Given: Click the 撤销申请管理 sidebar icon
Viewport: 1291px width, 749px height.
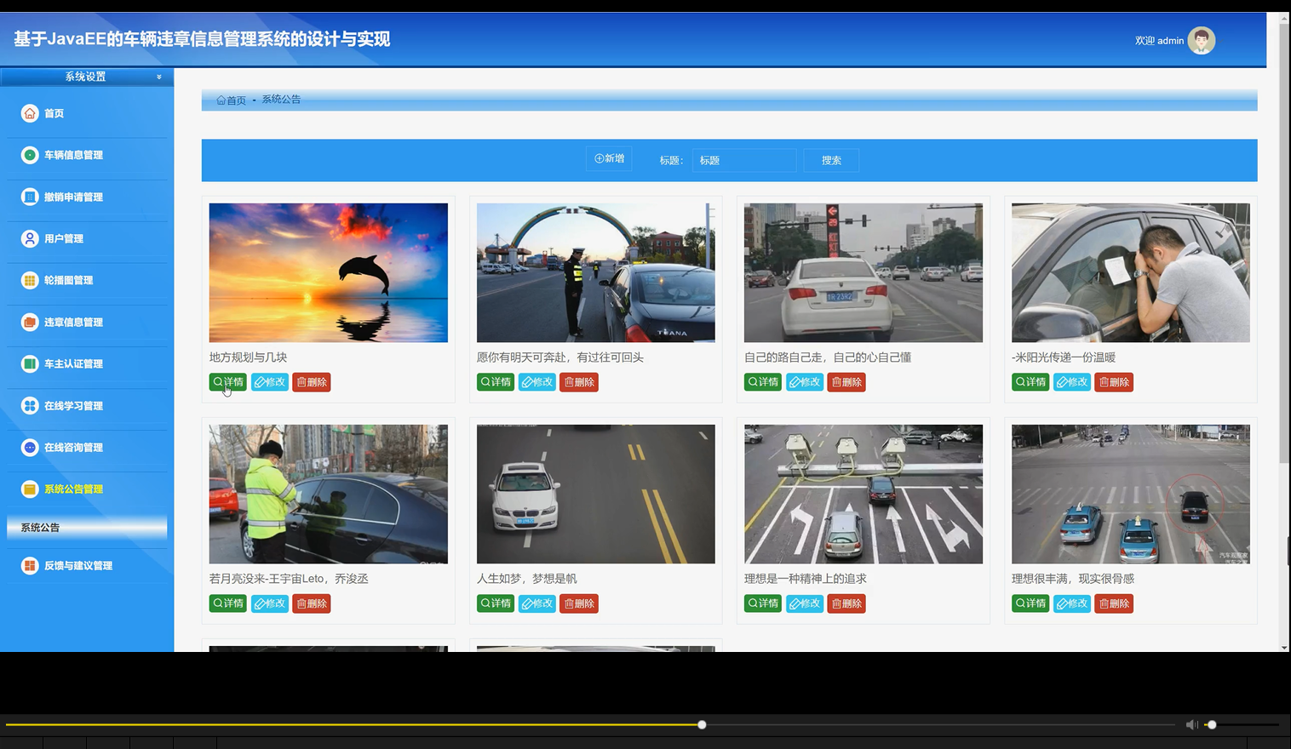Looking at the screenshot, I should point(30,197).
